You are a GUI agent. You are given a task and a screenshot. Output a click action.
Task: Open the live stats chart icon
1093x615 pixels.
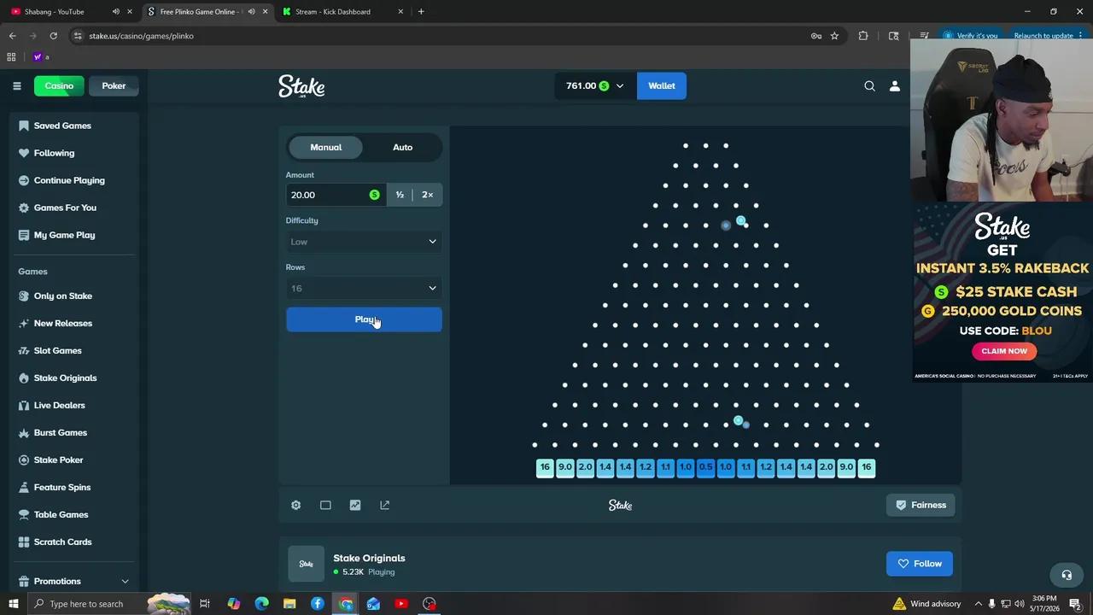(355, 505)
